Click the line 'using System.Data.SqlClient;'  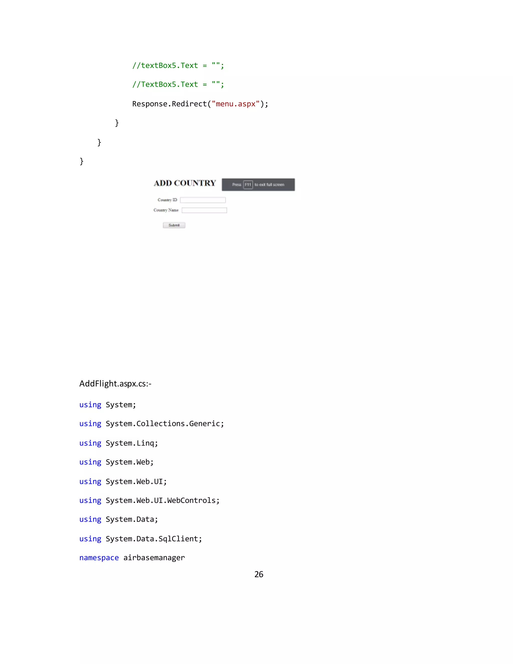click(141, 539)
